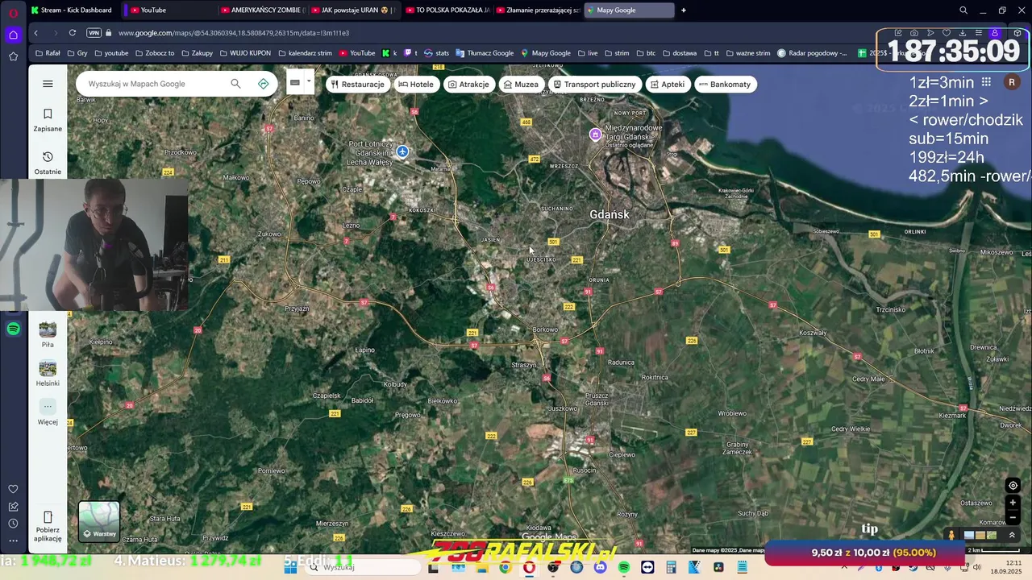This screenshot has width=1032, height=580.
Task: Open the Zakupy bookmarks folder
Action: point(197,53)
